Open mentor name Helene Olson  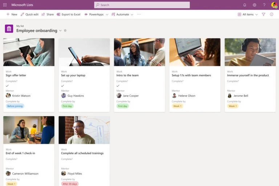click(187, 96)
